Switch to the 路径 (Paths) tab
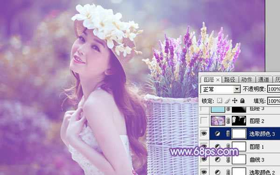The height and width of the screenshot is (175, 280). pos(230,79)
